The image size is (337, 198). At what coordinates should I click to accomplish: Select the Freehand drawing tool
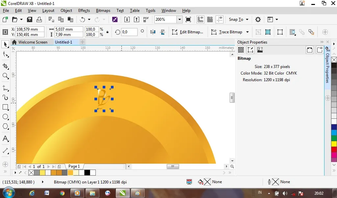[x=5, y=88]
